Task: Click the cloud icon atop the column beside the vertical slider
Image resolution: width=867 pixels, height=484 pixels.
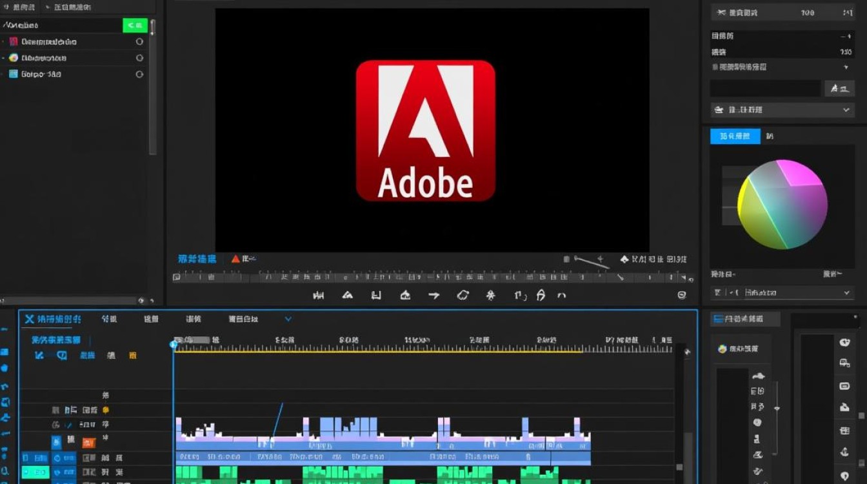Action: (758, 376)
